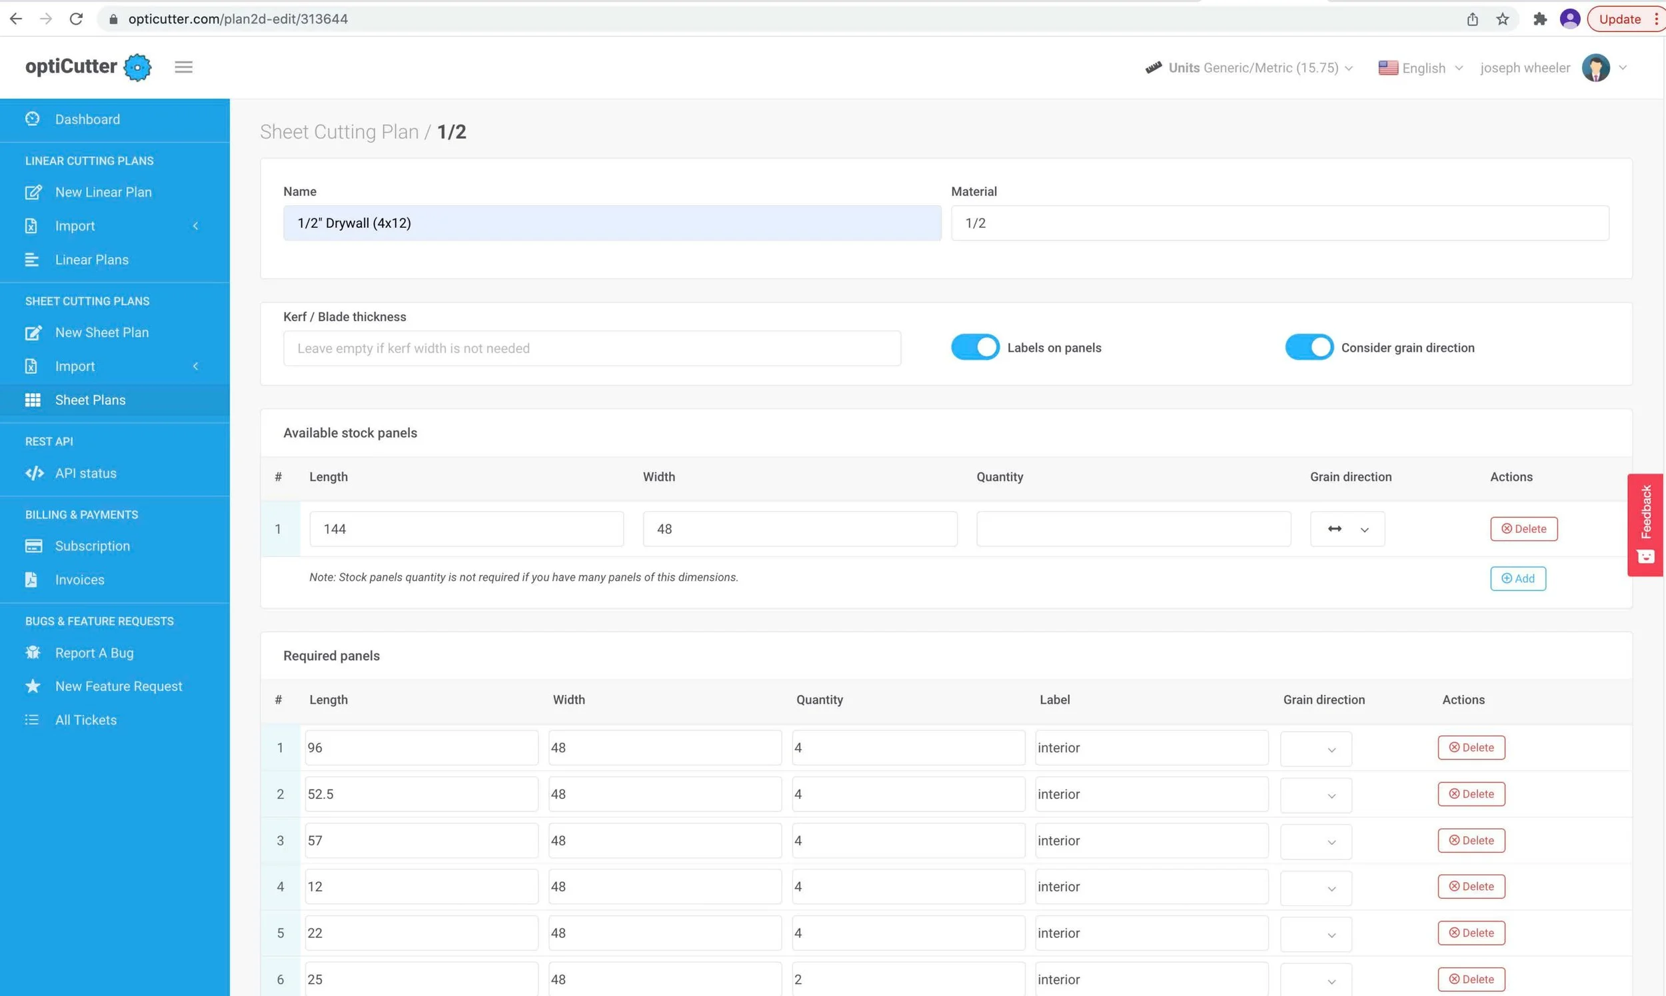The height and width of the screenshot is (996, 1666).
Task: Collapse sidebar with hamburger menu icon
Action: coord(183,67)
